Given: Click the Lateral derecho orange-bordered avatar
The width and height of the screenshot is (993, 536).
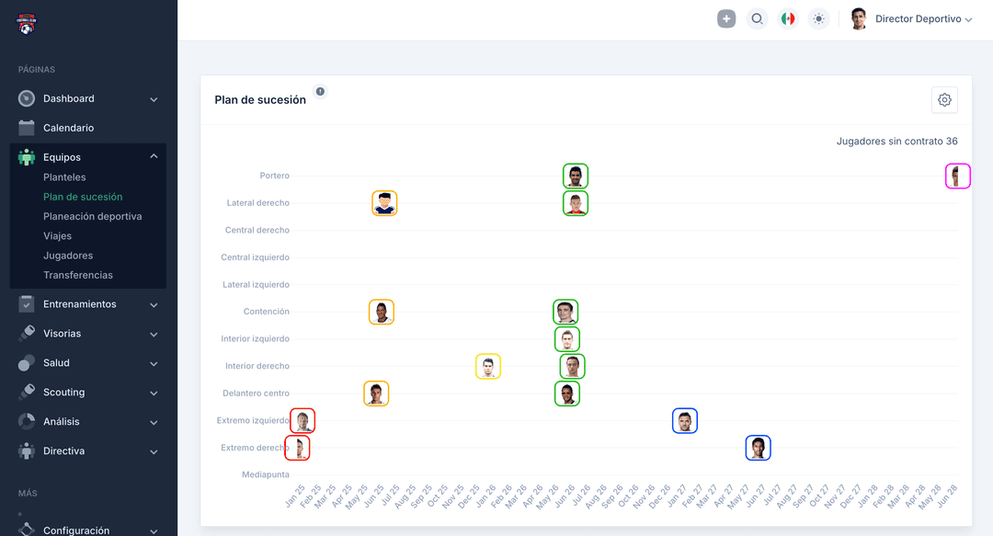Looking at the screenshot, I should click(x=384, y=203).
